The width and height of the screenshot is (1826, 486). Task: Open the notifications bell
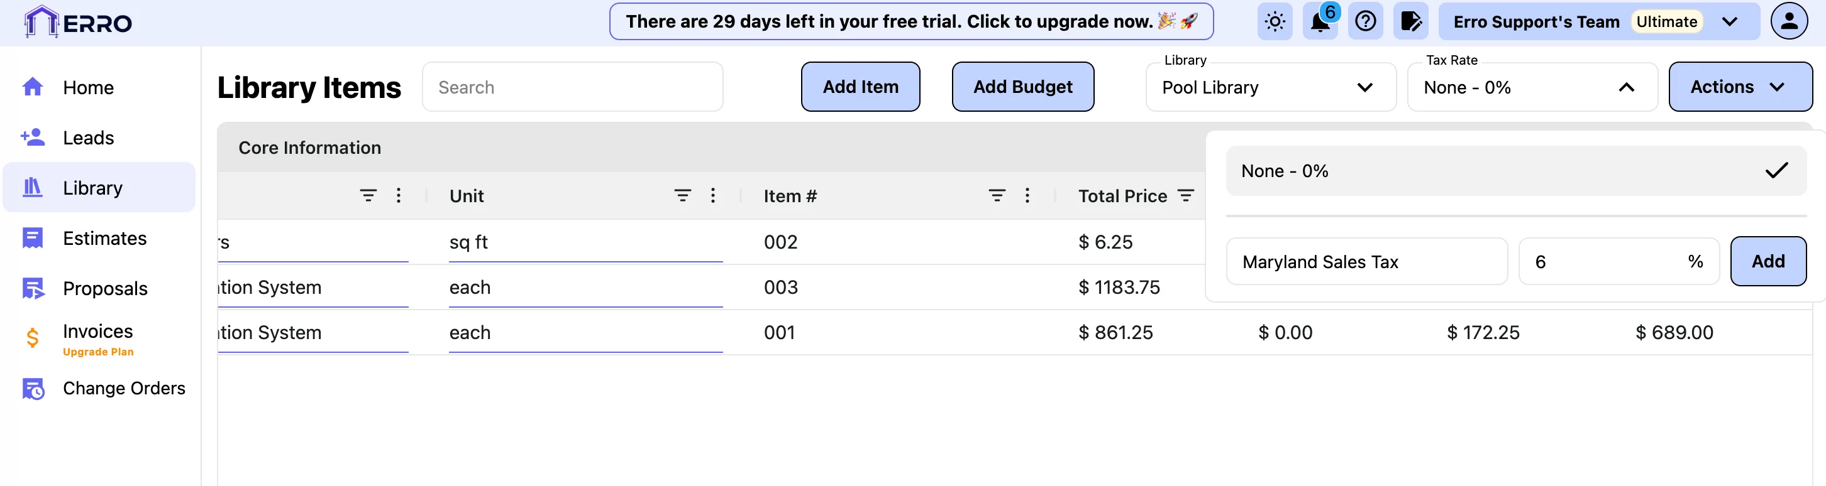click(1320, 22)
